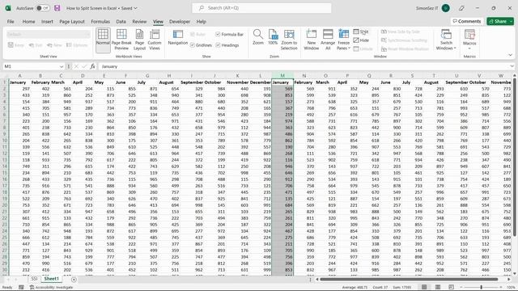The width and height of the screenshot is (518, 291).
Task: Open the Navigation pane
Action: [x=178, y=37]
